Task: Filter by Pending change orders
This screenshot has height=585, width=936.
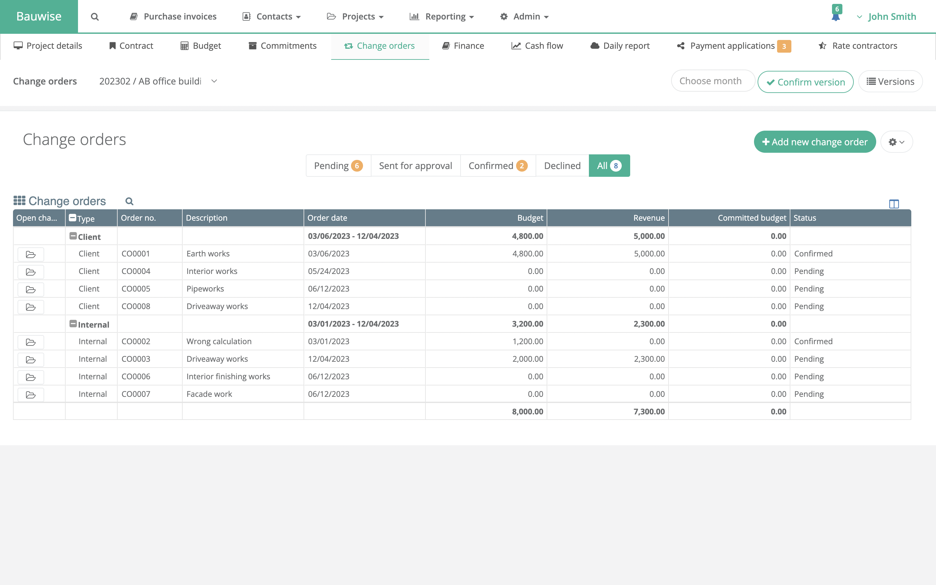Action: click(338, 166)
